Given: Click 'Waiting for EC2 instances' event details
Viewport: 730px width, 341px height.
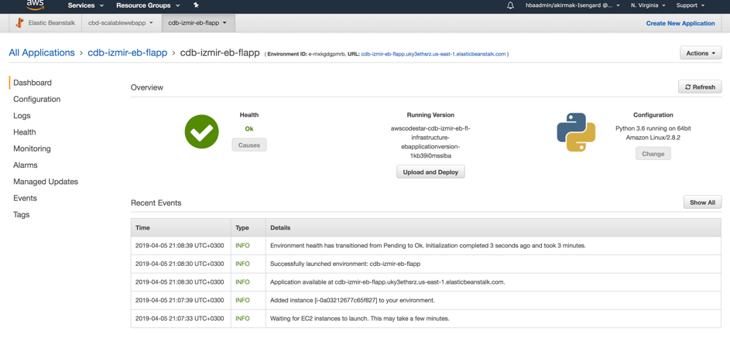Looking at the screenshot, I should click(x=359, y=319).
